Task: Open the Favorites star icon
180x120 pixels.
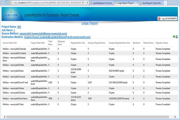Action: [173, 3]
